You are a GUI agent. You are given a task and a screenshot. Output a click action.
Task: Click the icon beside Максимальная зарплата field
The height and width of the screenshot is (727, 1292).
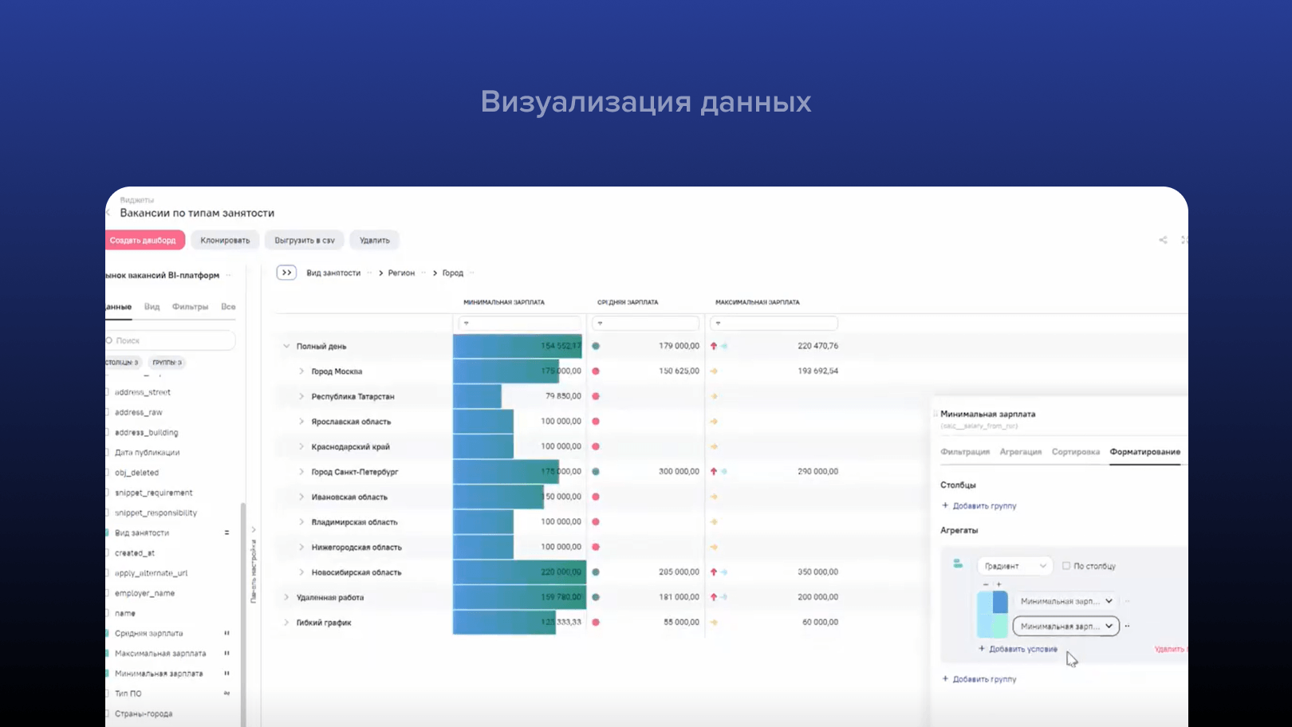pos(226,653)
